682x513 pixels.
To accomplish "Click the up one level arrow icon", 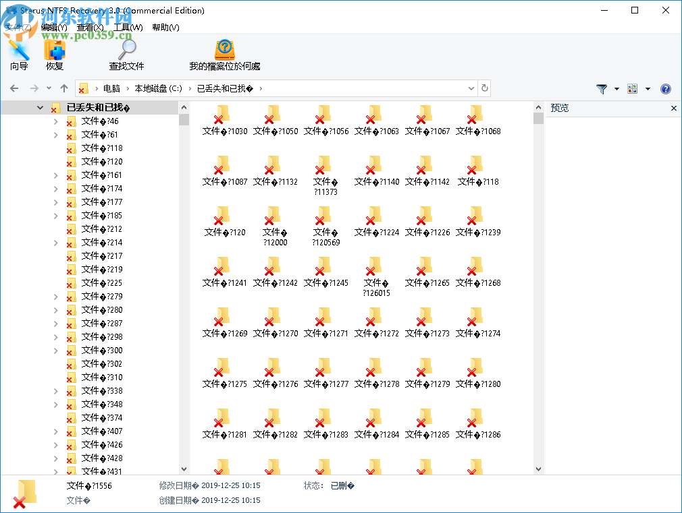I will [63, 88].
